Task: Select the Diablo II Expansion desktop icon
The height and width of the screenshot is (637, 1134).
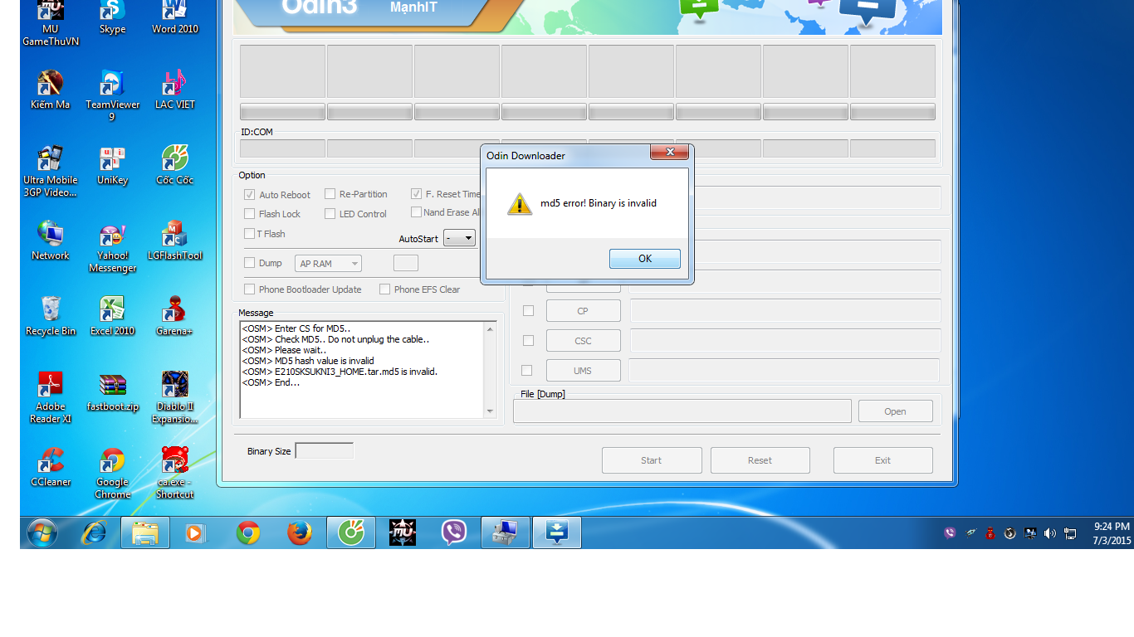Action: pyautogui.click(x=175, y=397)
